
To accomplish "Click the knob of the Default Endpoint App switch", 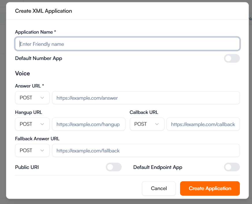I will point(229,167).
